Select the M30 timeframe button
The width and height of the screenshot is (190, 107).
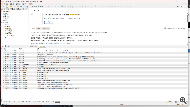tap(115, 7)
